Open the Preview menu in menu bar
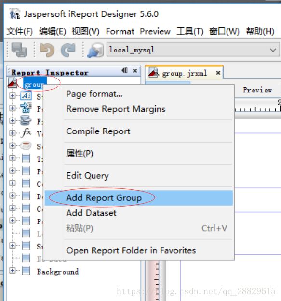The height and width of the screenshot is (301, 281). click(155, 31)
